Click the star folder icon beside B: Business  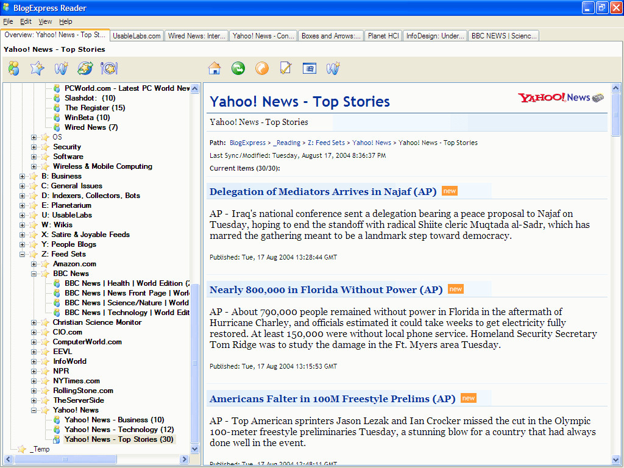tap(34, 176)
